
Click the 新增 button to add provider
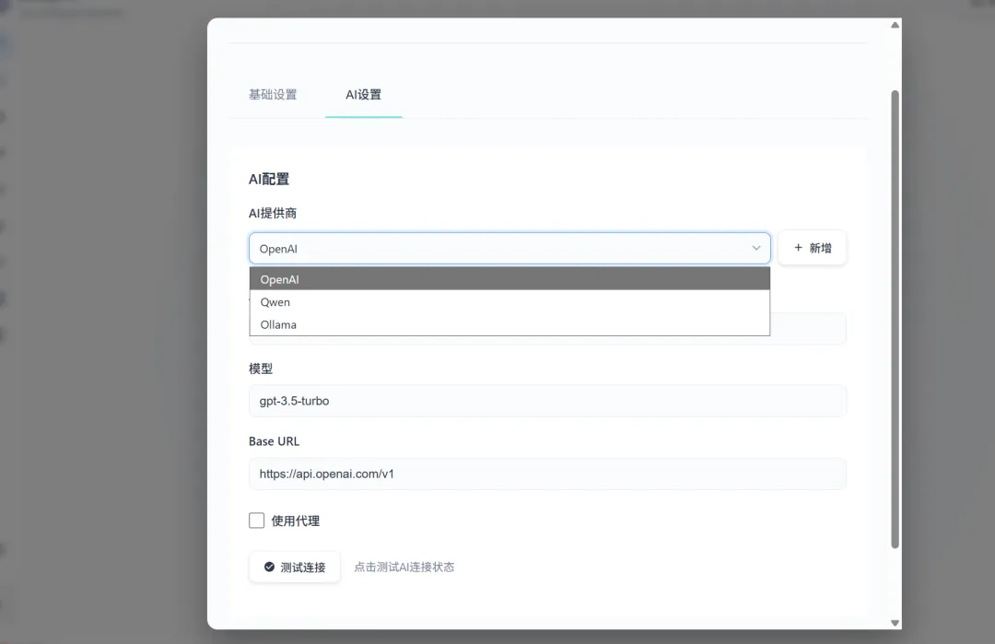[x=813, y=248]
